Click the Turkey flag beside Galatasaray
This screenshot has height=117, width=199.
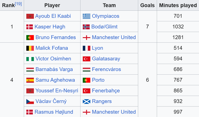pos(87,59)
